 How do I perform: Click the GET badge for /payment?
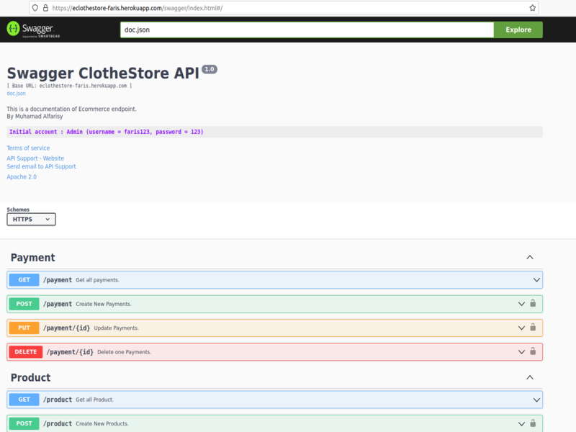click(24, 280)
